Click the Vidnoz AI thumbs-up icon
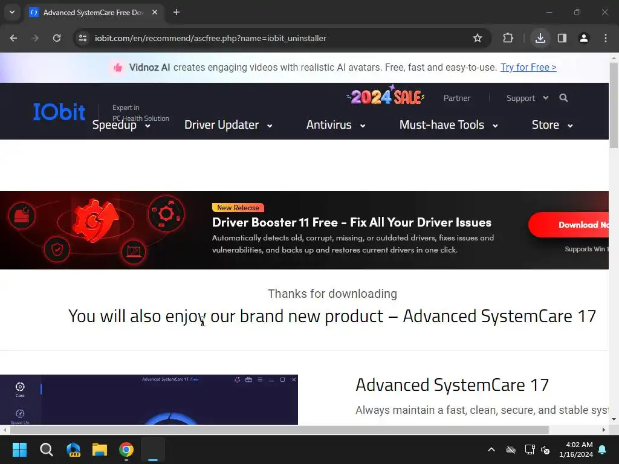The height and width of the screenshot is (464, 619). tap(117, 68)
